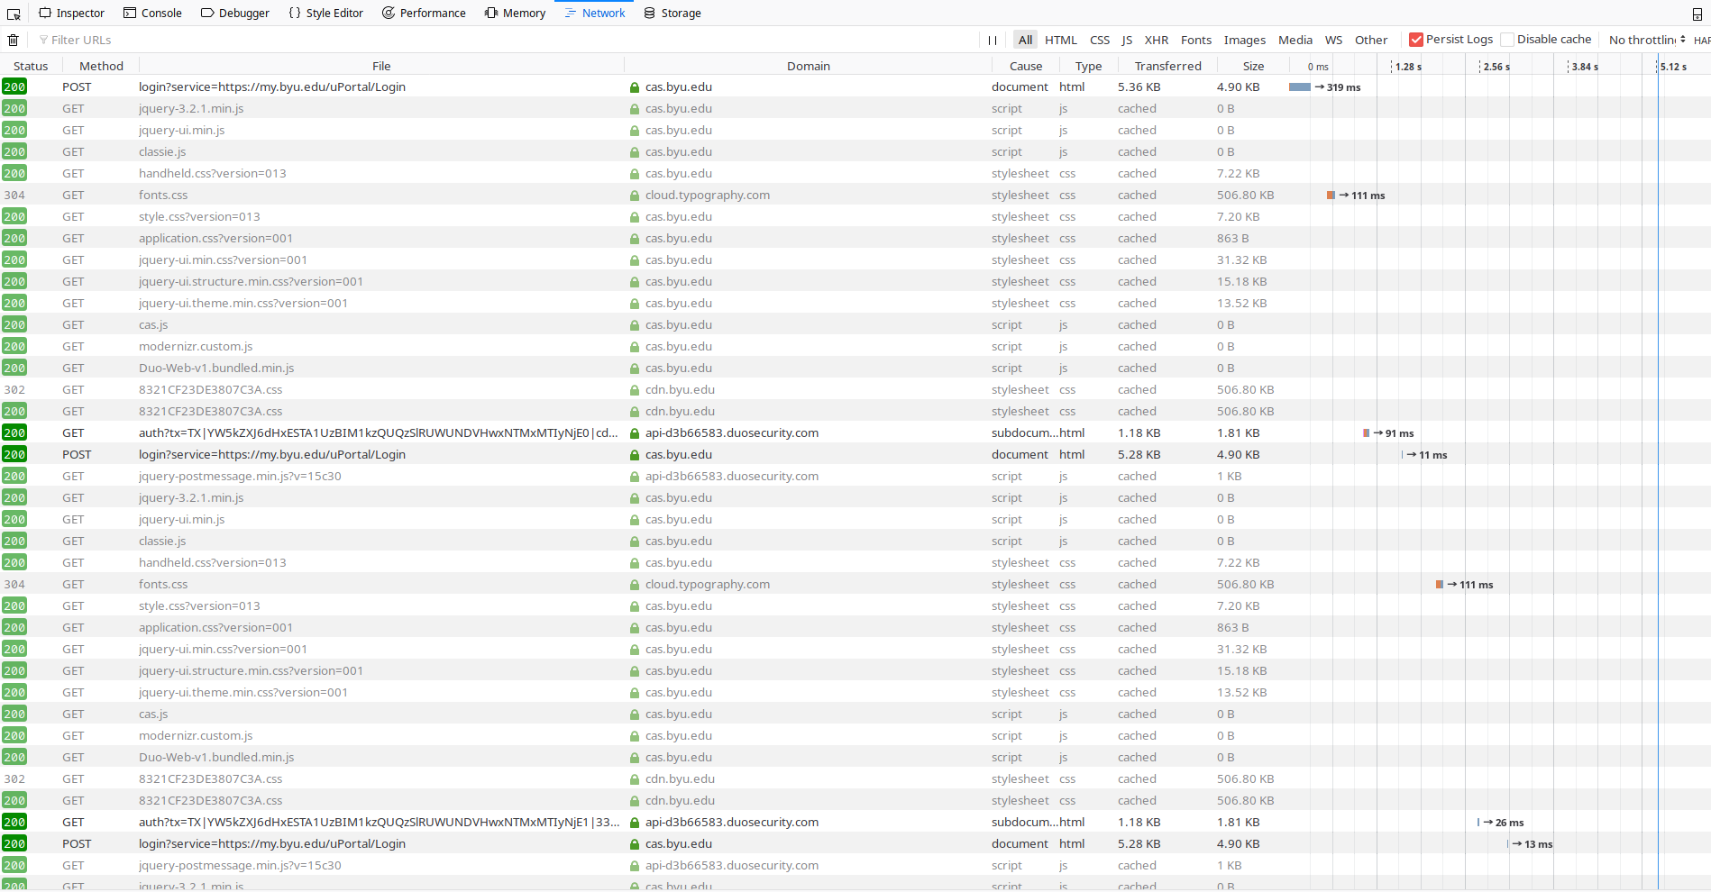
Task: Select the element picker tool
Action: click(14, 12)
